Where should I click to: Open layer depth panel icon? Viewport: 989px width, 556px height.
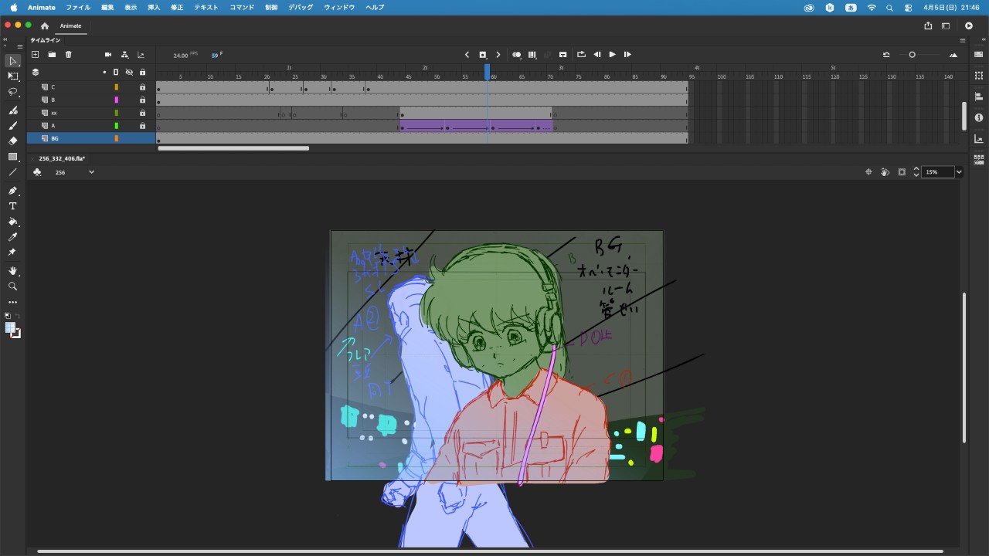[x=141, y=55]
